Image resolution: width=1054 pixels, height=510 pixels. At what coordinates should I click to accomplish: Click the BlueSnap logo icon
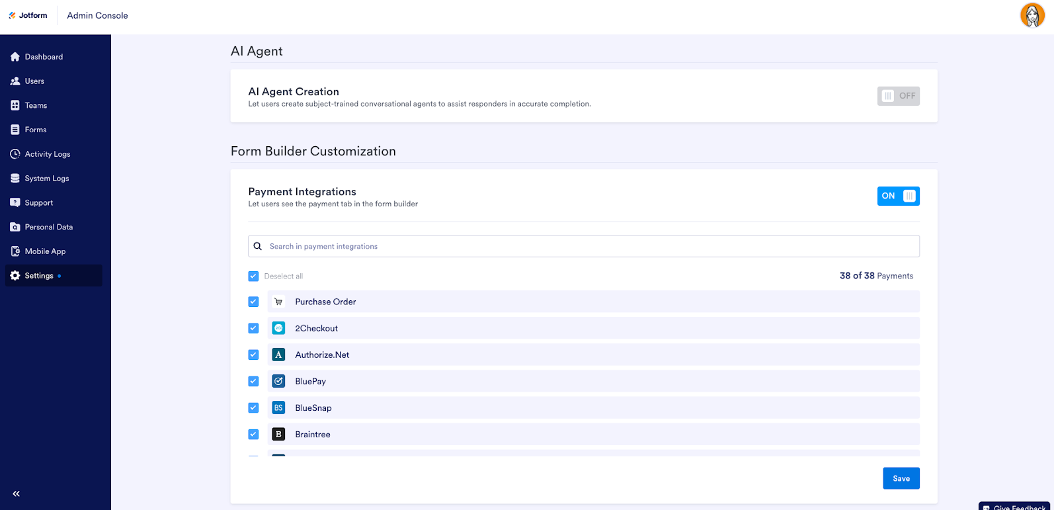(278, 407)
